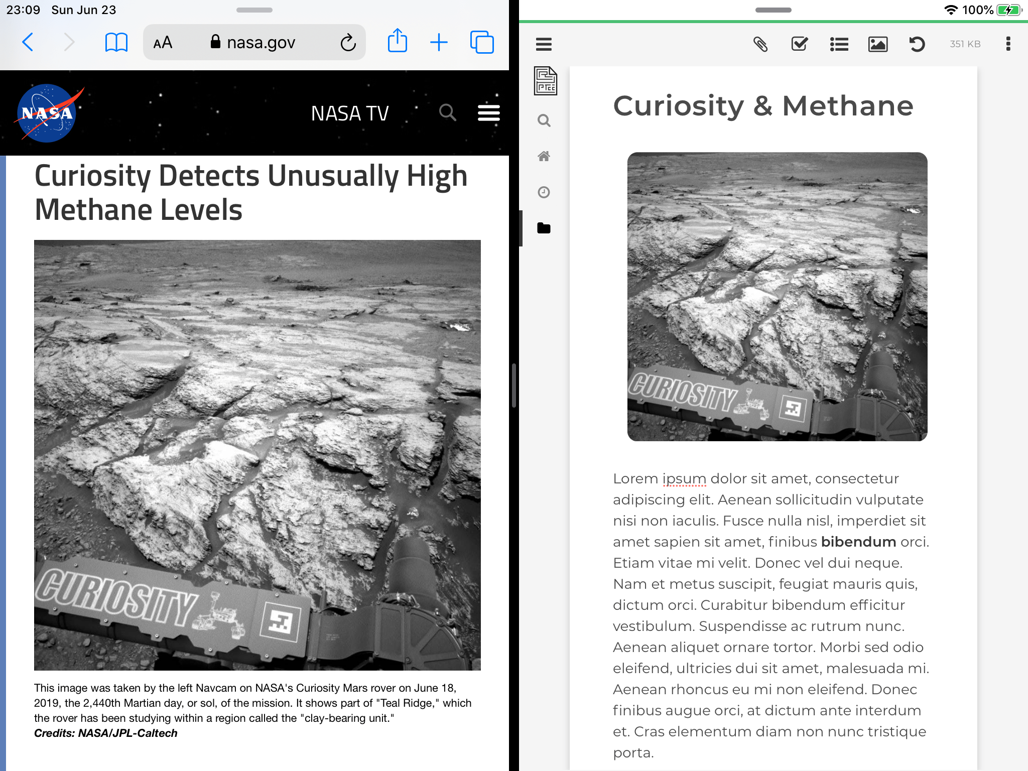Click the bold word bibendum

point(858,542)
